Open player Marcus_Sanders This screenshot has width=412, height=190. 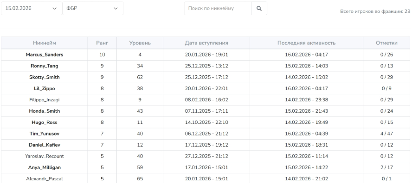pos(45,55)
